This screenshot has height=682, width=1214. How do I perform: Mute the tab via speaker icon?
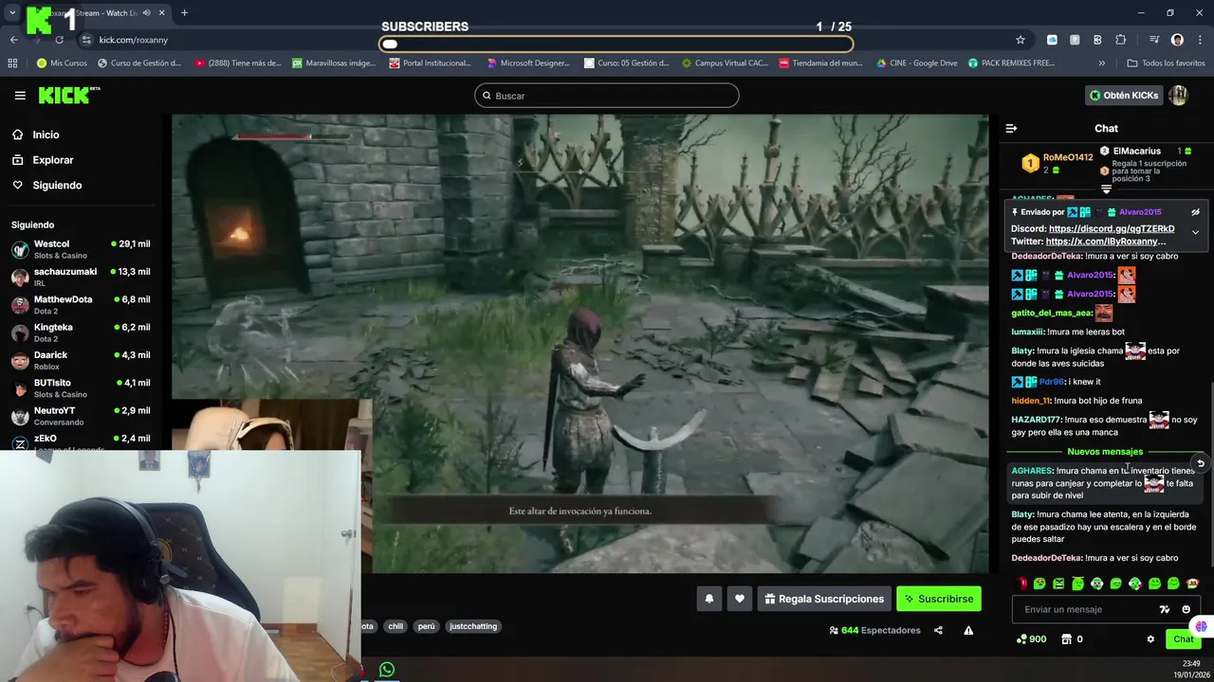pos(146,13)
